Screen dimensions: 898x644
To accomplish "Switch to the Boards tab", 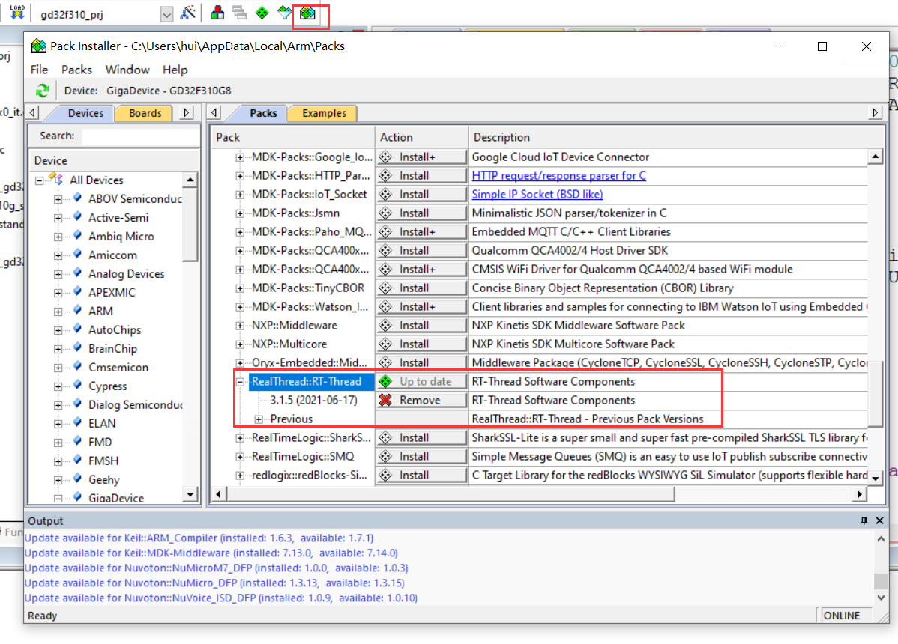I will pos(145,113).
